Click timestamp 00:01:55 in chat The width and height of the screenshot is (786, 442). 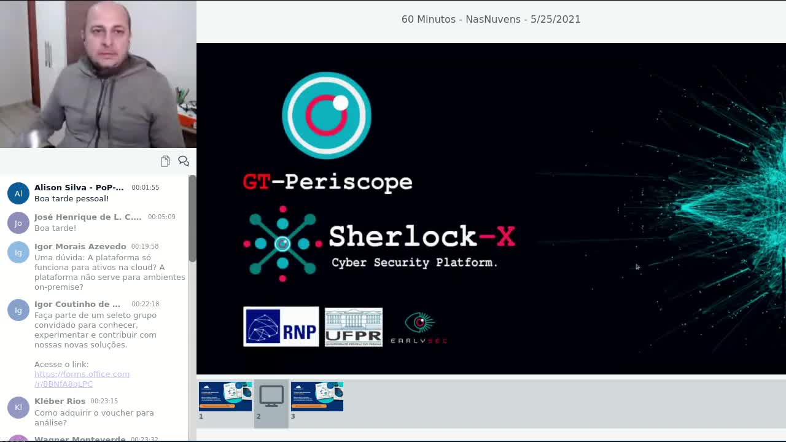click(145, 187)
